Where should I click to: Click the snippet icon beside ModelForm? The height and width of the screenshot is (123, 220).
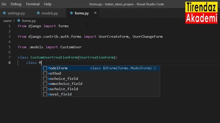45,68
